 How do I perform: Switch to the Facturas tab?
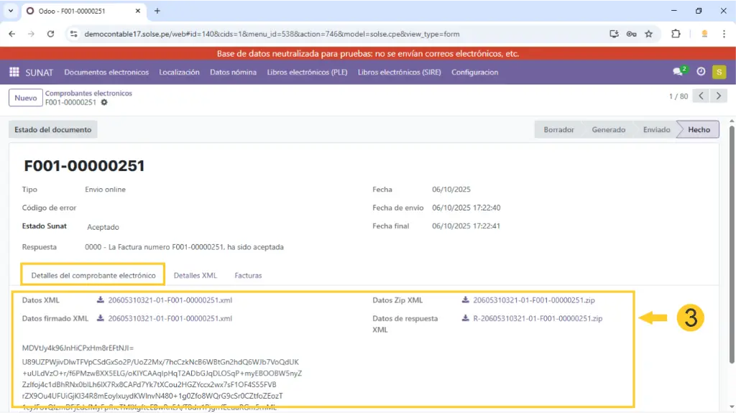pyautogui.click(x=248, y=275)
